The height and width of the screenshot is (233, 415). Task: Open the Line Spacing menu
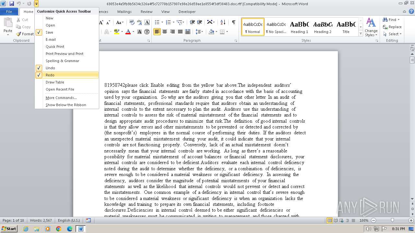199,32
